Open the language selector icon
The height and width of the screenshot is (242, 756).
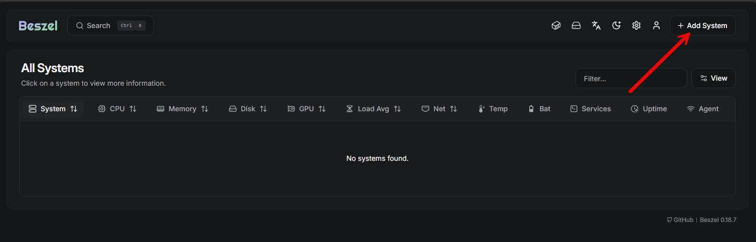[596, 26]
